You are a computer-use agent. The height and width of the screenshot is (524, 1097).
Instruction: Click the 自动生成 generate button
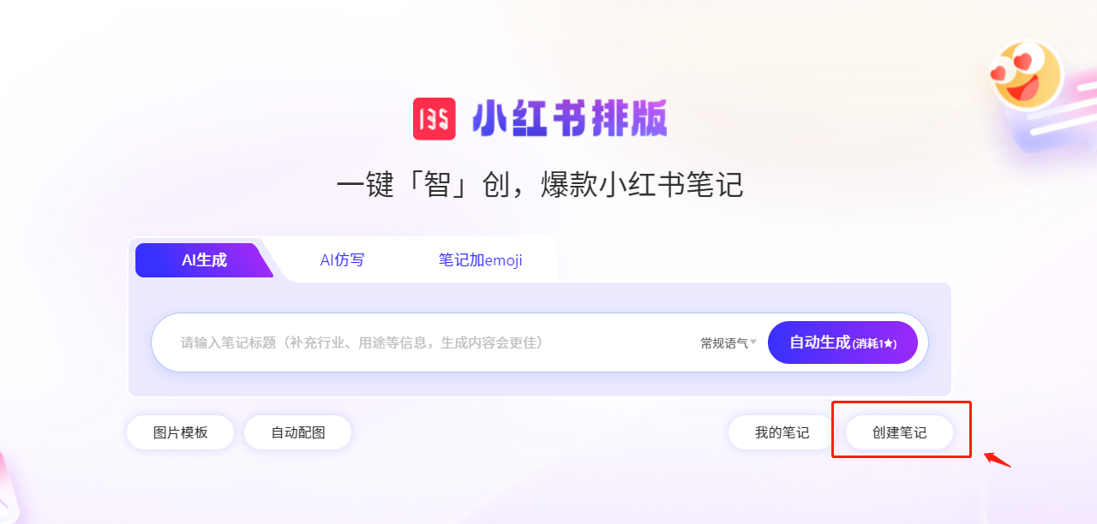[x=842, y=342]
